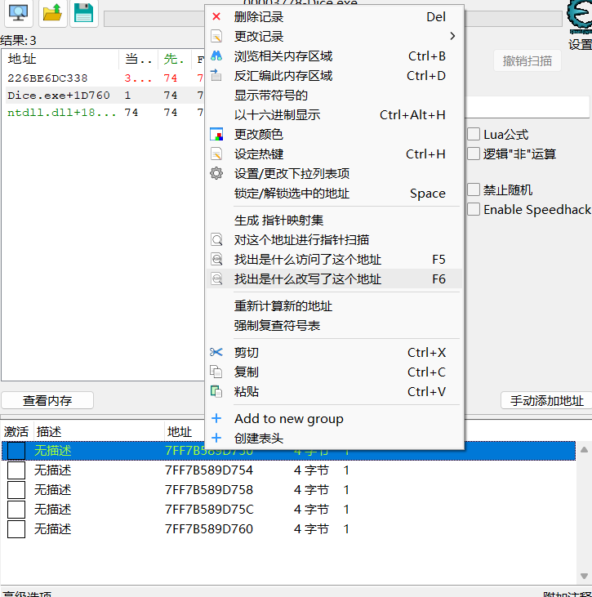
Task: Open the process selector monitor icon
Action: [18, 12]
